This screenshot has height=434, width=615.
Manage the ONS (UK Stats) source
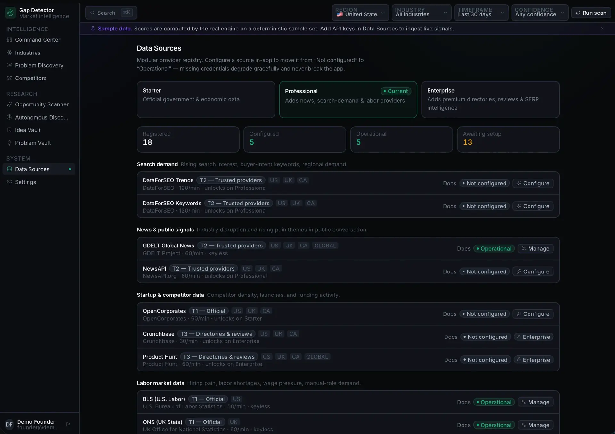pyautogui.click(x=535, y=425)
